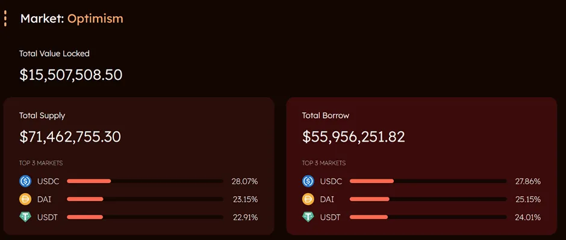Click the 22.91% supply percentage

244,217
